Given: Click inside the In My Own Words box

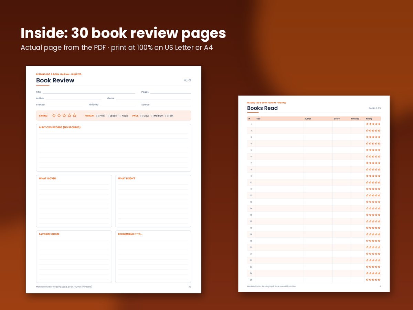Looking at the screenshot, I should coord(114,148).
